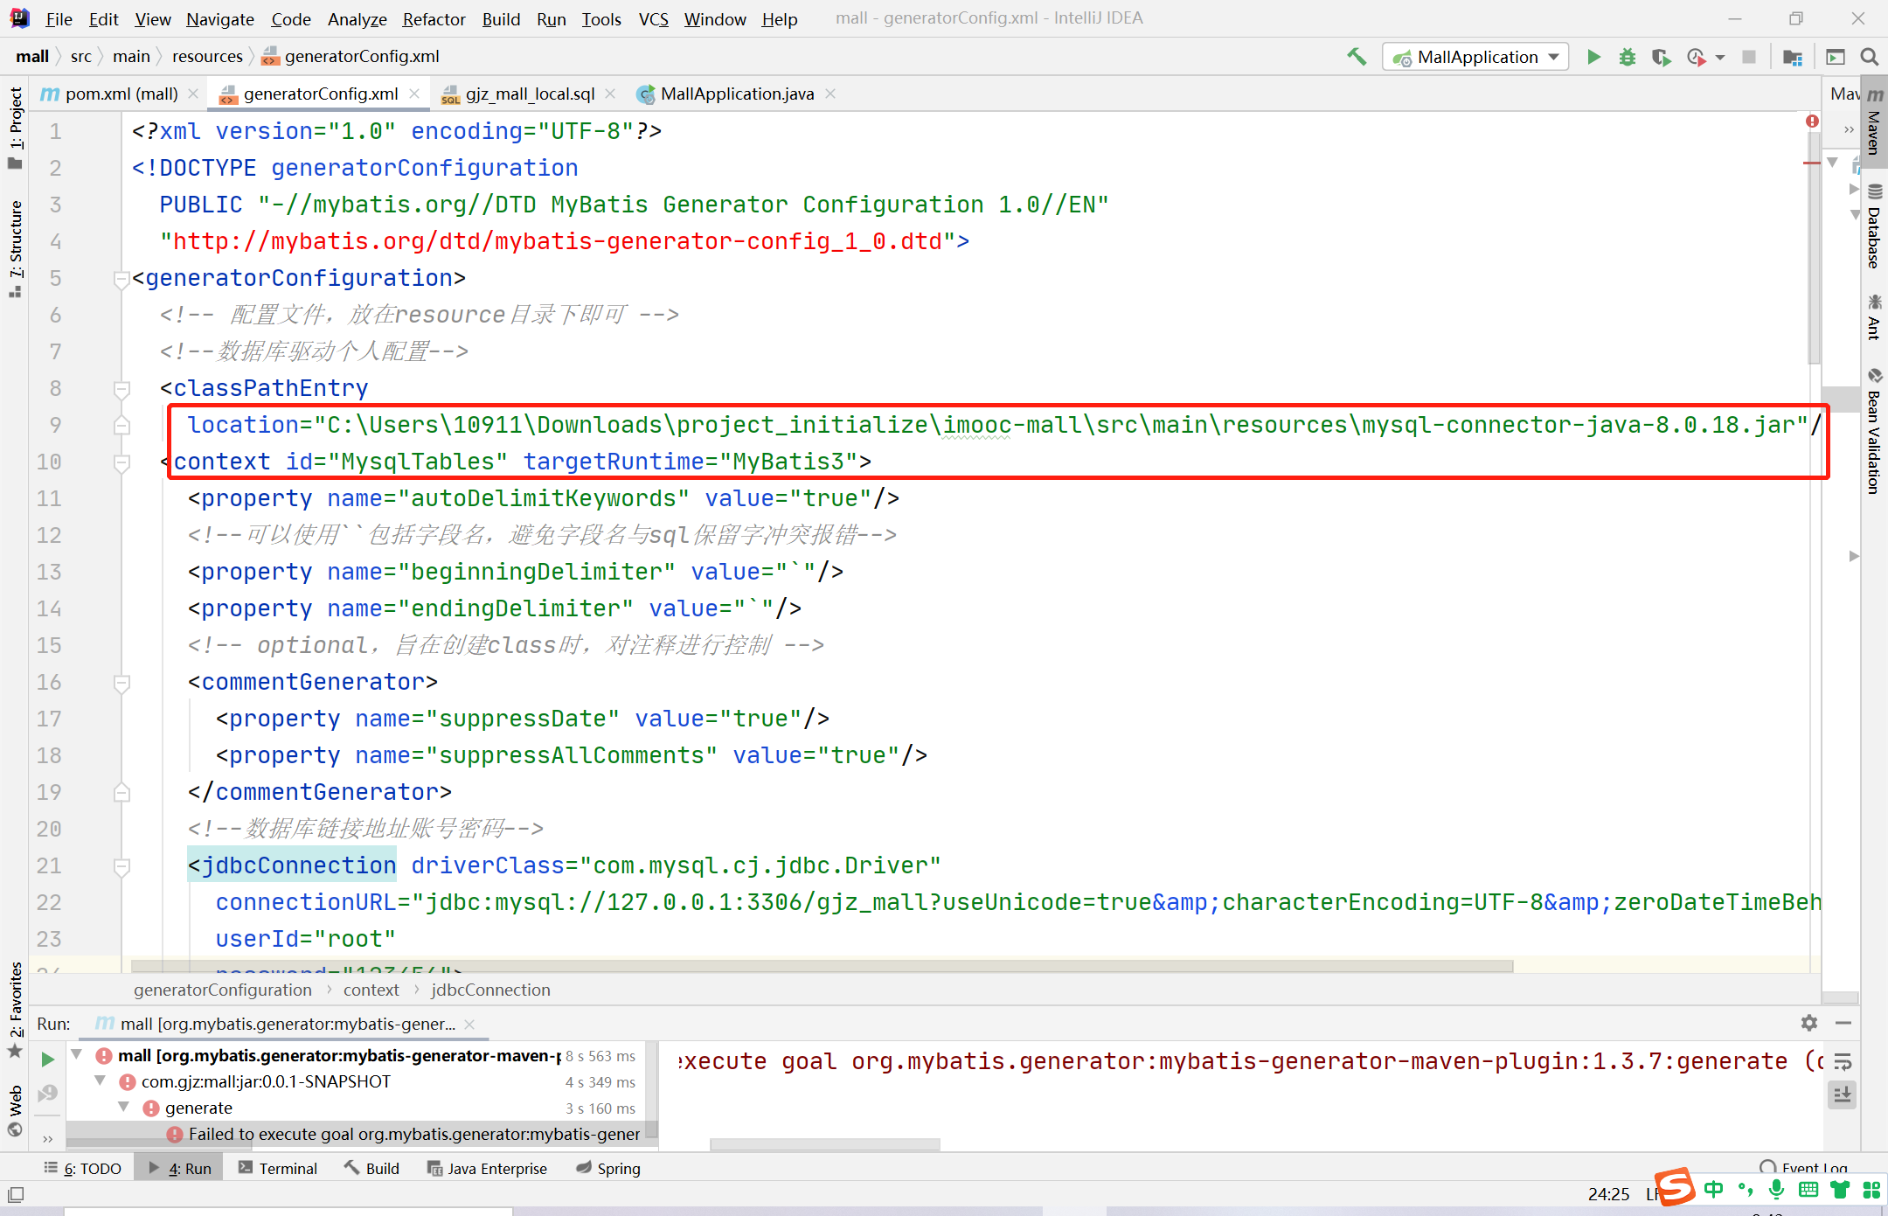Close the generatorConfig.xml tab
Screen dimensions: 1888x1216
(x=414, y=94)
